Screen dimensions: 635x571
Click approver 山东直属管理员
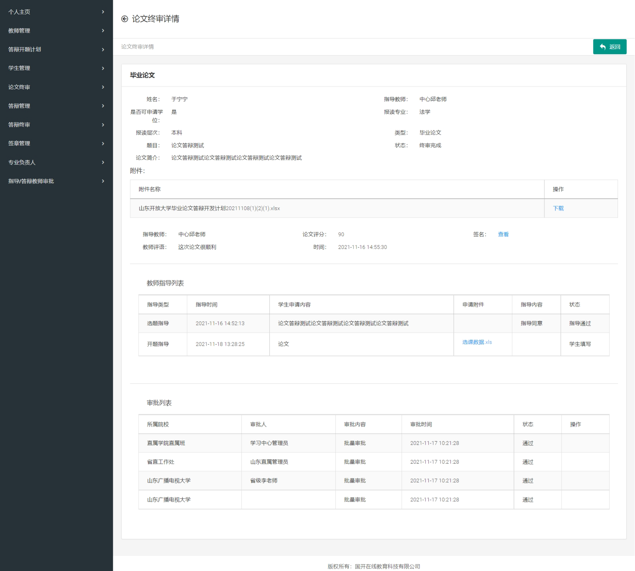(269, 462)
